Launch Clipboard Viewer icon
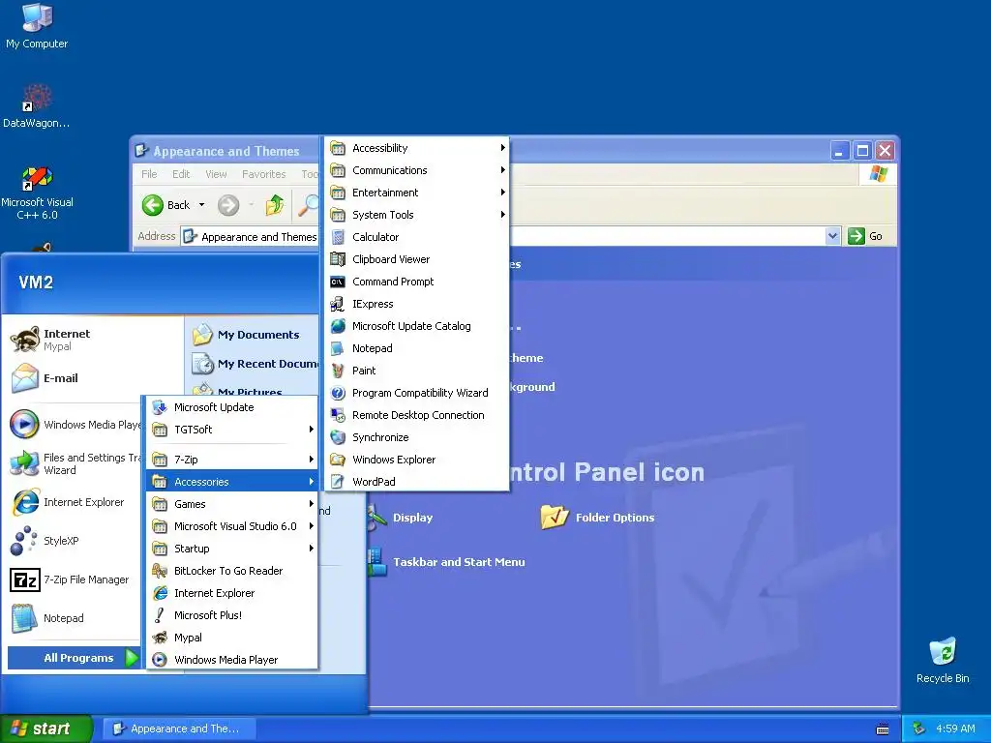Screen dimensions: 991x743 pos(338,259)
